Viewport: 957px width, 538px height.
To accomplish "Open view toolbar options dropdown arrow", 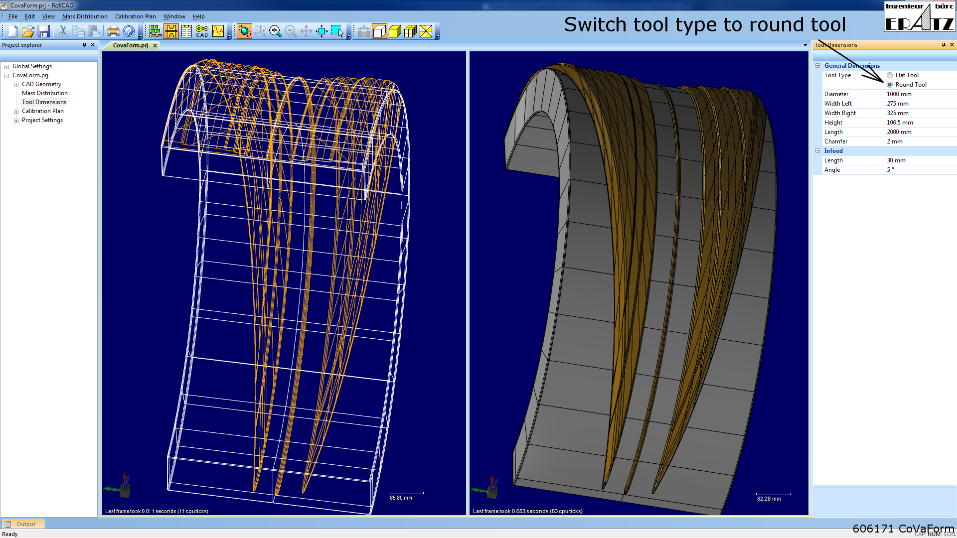I will [x=438, y=37].
